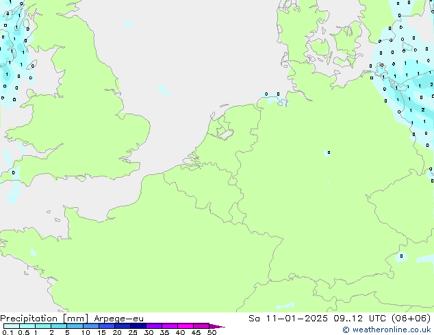Click the 40–45 mm magenta swatch
The height and width of the screenshot is (335, 434).
click(x=186, y=326)
